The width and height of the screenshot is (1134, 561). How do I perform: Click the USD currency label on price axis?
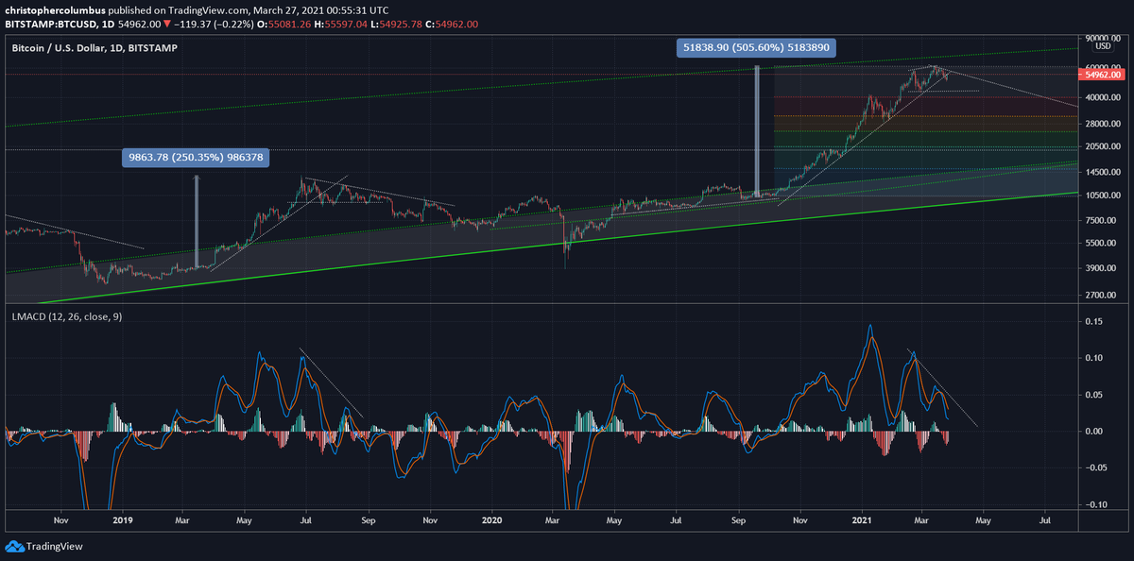(1102, 45)
